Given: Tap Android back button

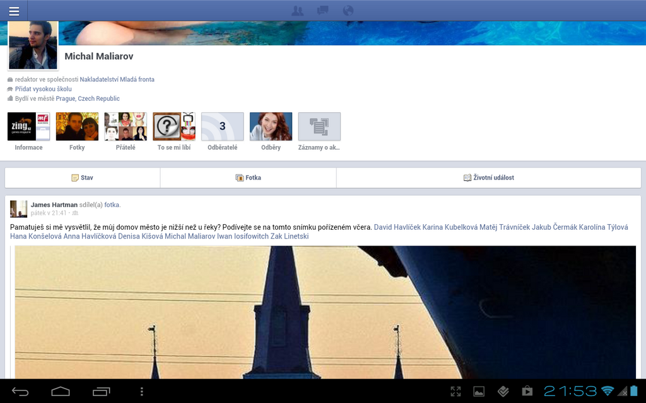Looking at the screenshot, I should pyautogui.click(x=20, y=392).
